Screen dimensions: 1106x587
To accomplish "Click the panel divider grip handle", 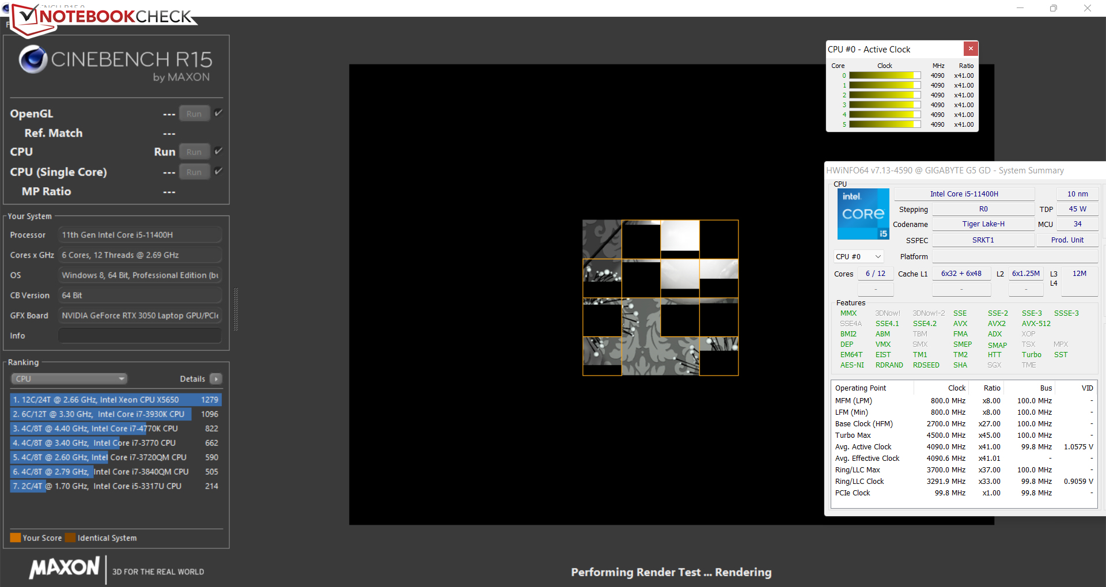I will click(236, 310).
